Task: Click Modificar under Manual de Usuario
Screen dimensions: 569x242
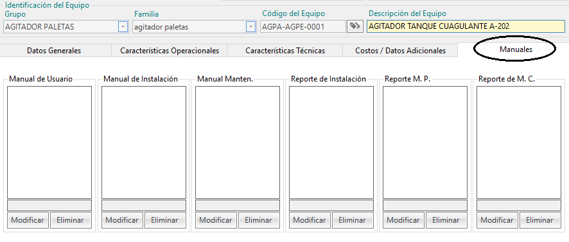Action: tap(28, 220)
